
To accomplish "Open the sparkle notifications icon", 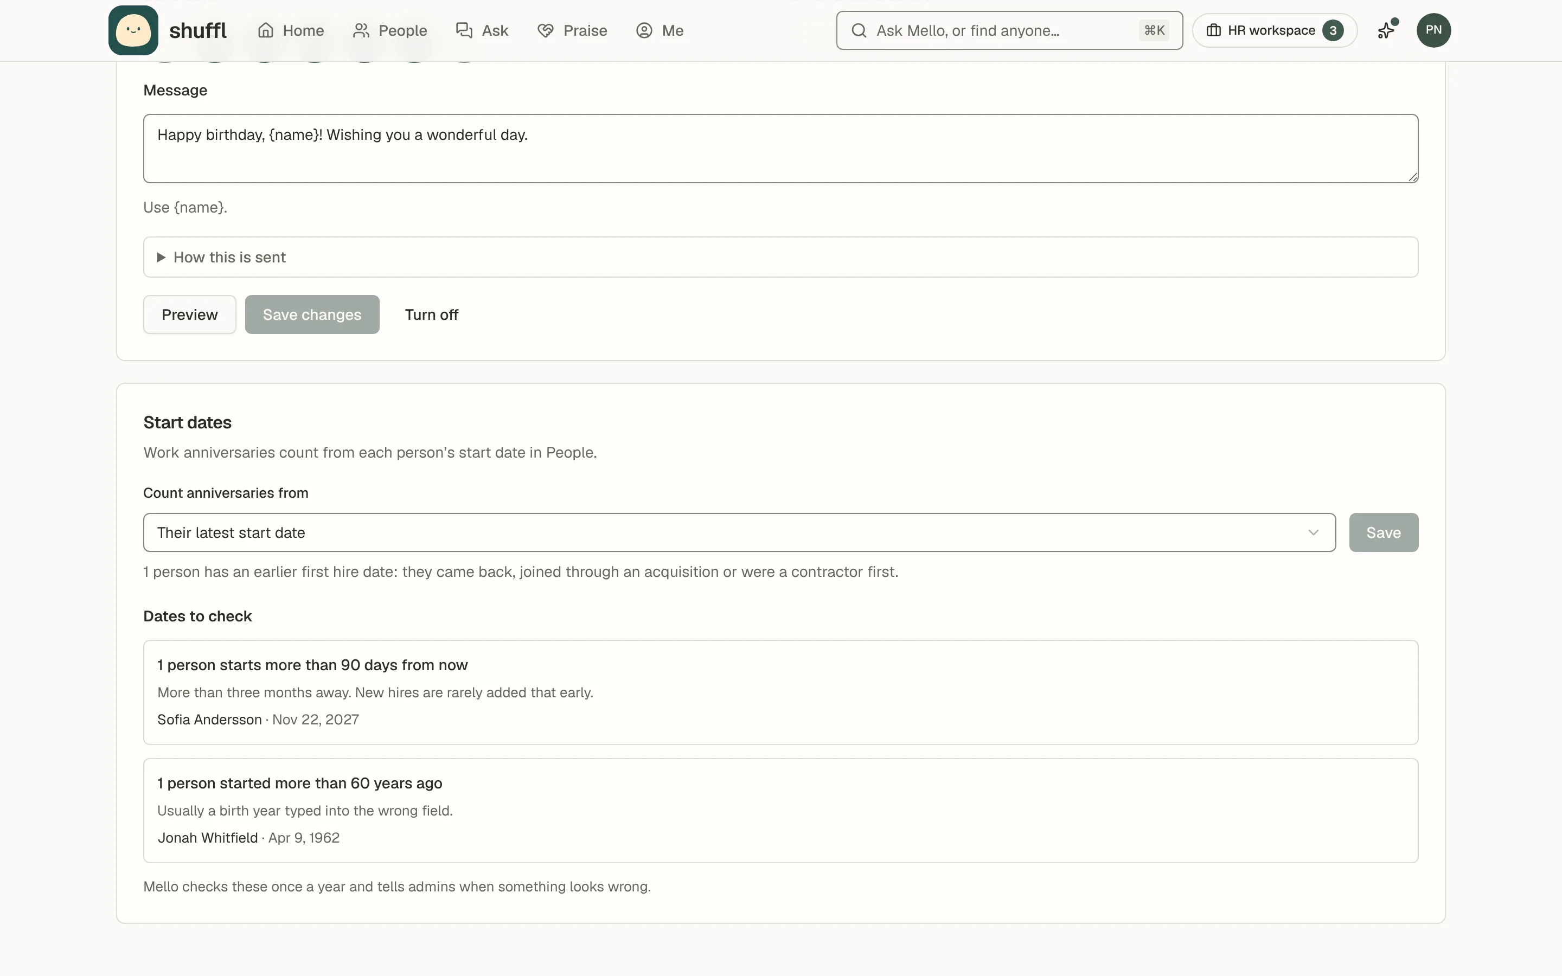I will pyautogui.click(x=1386, y=30).
